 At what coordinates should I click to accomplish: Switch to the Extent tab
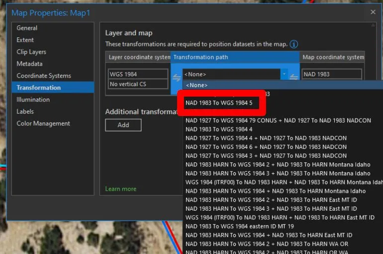25,40
